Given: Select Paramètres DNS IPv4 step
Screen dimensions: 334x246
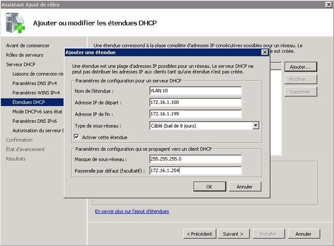Looking at the screenshot, I should 35,83.
